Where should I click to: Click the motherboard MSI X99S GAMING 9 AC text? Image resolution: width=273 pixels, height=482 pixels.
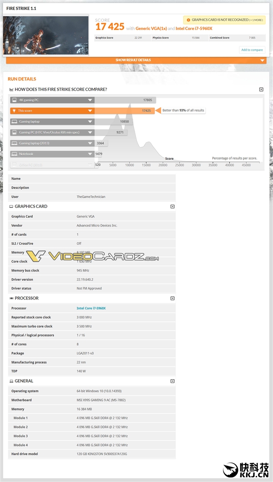(x=101, y=400)
